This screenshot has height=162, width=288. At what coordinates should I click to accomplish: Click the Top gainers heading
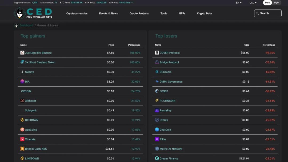33,36
